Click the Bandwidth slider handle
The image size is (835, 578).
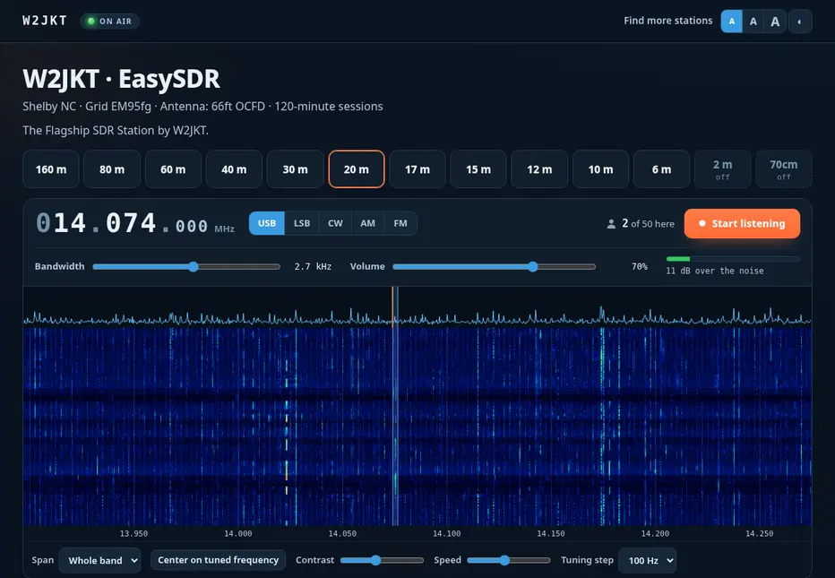(194, 266)
